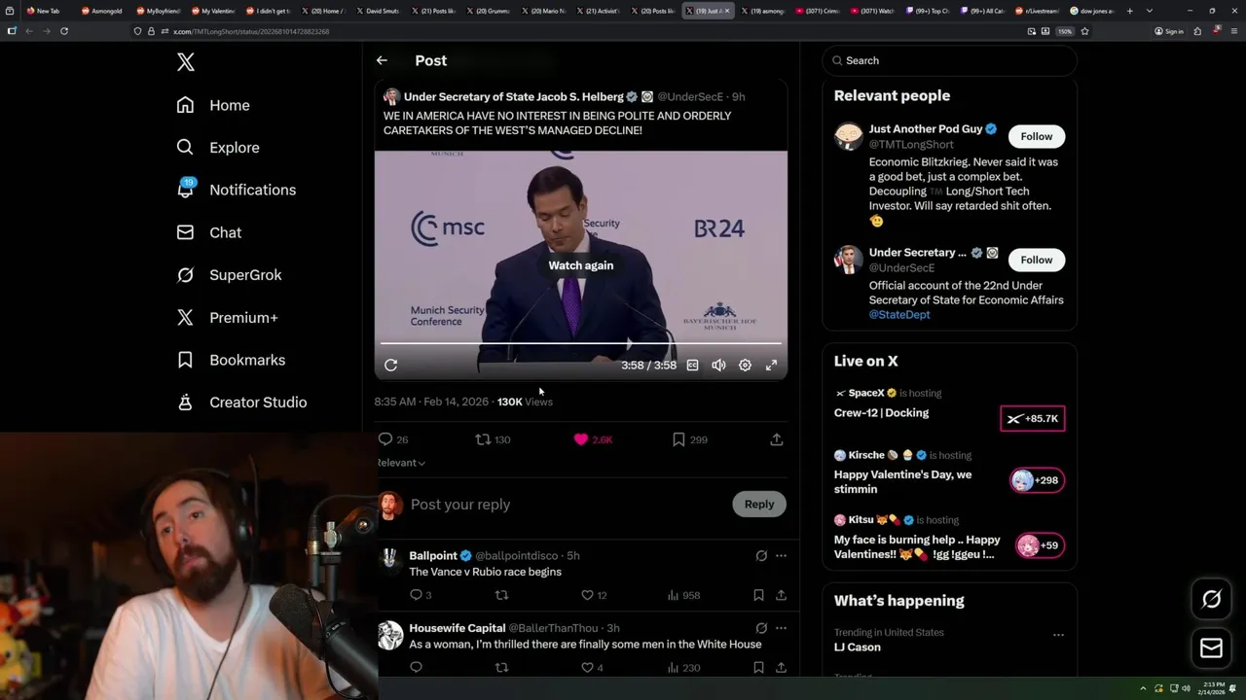This screenshot has width=1246, height=700.
Task: Like Ballpoint's reply with 12 likes
Action: (594, 595)
